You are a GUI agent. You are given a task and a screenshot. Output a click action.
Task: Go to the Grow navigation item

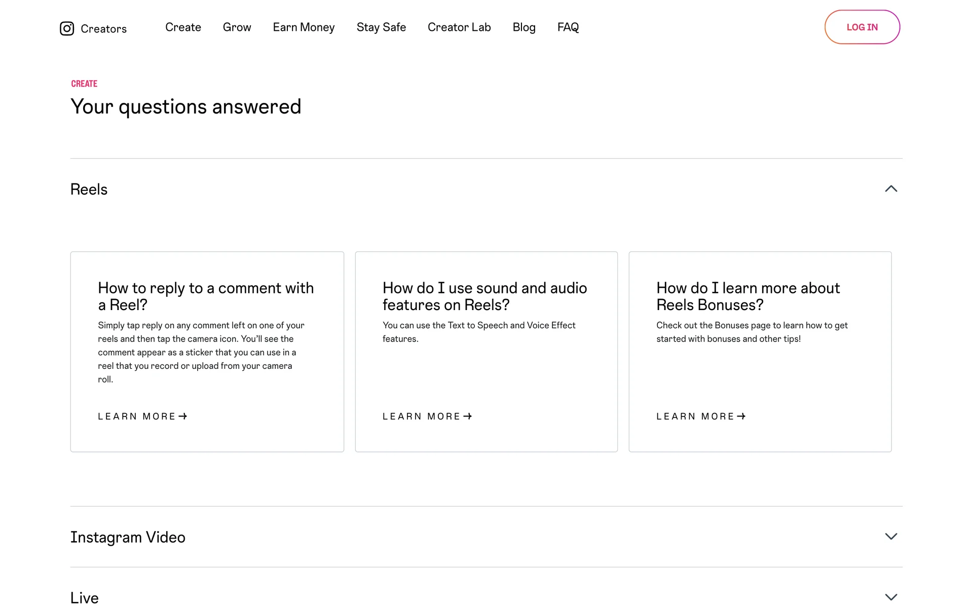pos(237,27)
